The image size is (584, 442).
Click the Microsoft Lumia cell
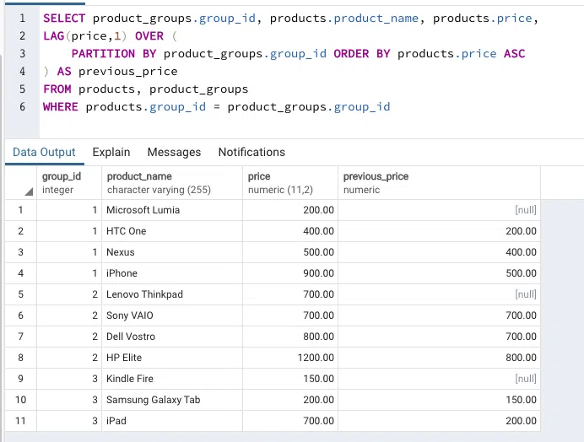172,210
